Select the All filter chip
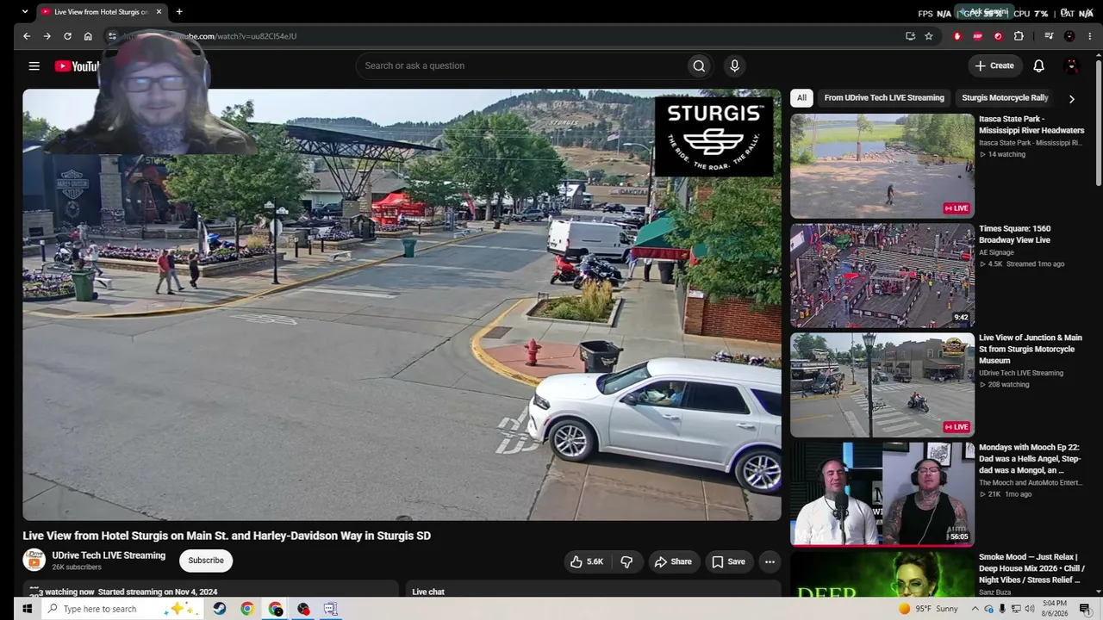This screenshot has width=1103, height=620. [801, 98]
